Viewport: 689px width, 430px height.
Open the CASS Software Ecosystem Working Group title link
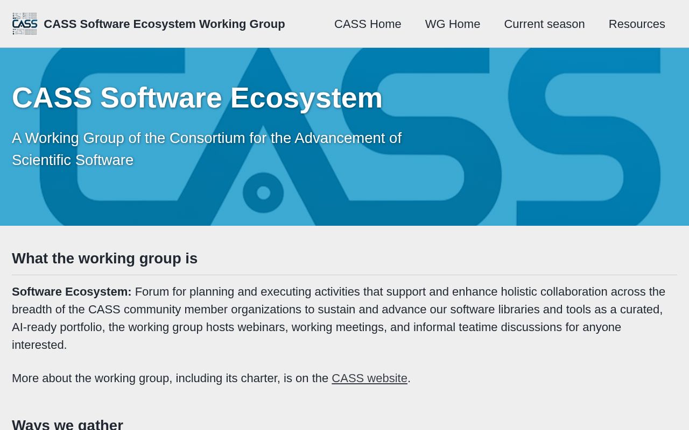pyautogui.click(x=164, y=24)
